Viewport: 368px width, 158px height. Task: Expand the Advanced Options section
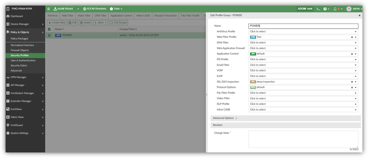pos(286,118)
